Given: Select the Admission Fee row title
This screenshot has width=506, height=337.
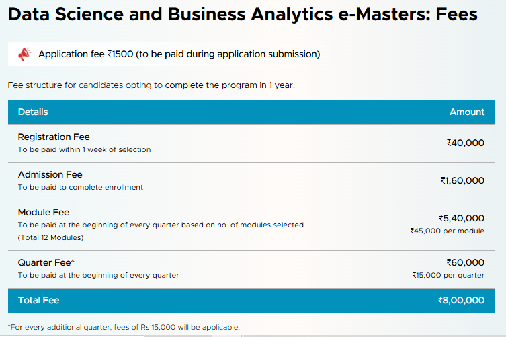Looking at the screenshot, I should [x=50, y=174].
